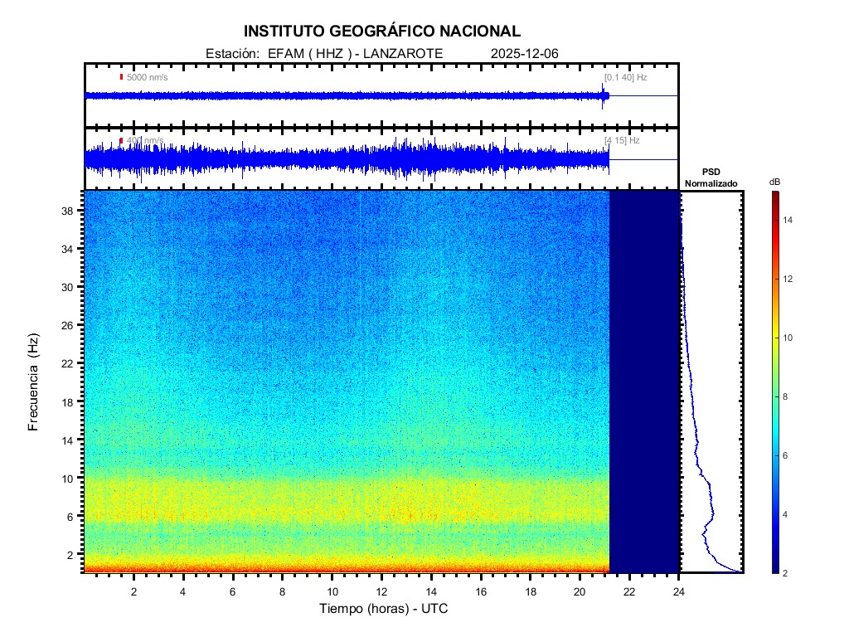Click the Frecuencia (Hz) axis title
849x637 pixels.
coord(34,382)
